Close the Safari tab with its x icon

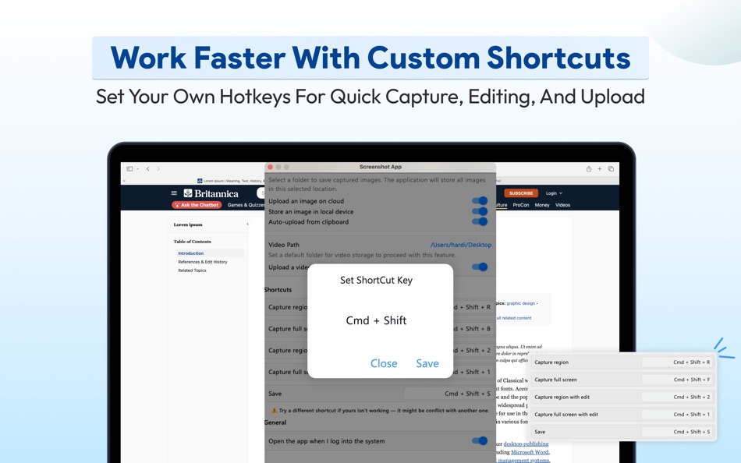coord(124,181)
